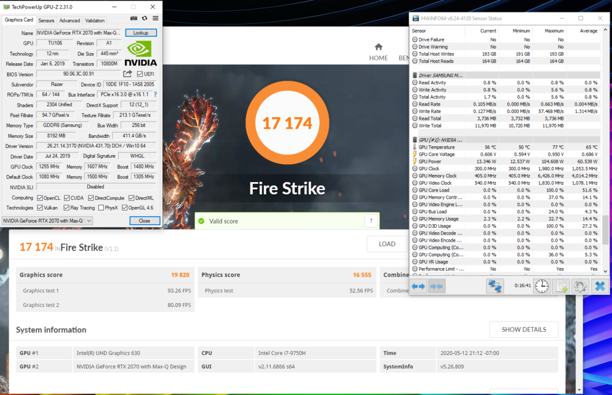Click the green valid score checkmark icon
Screen dimensions: 612x395
(201, 221)
